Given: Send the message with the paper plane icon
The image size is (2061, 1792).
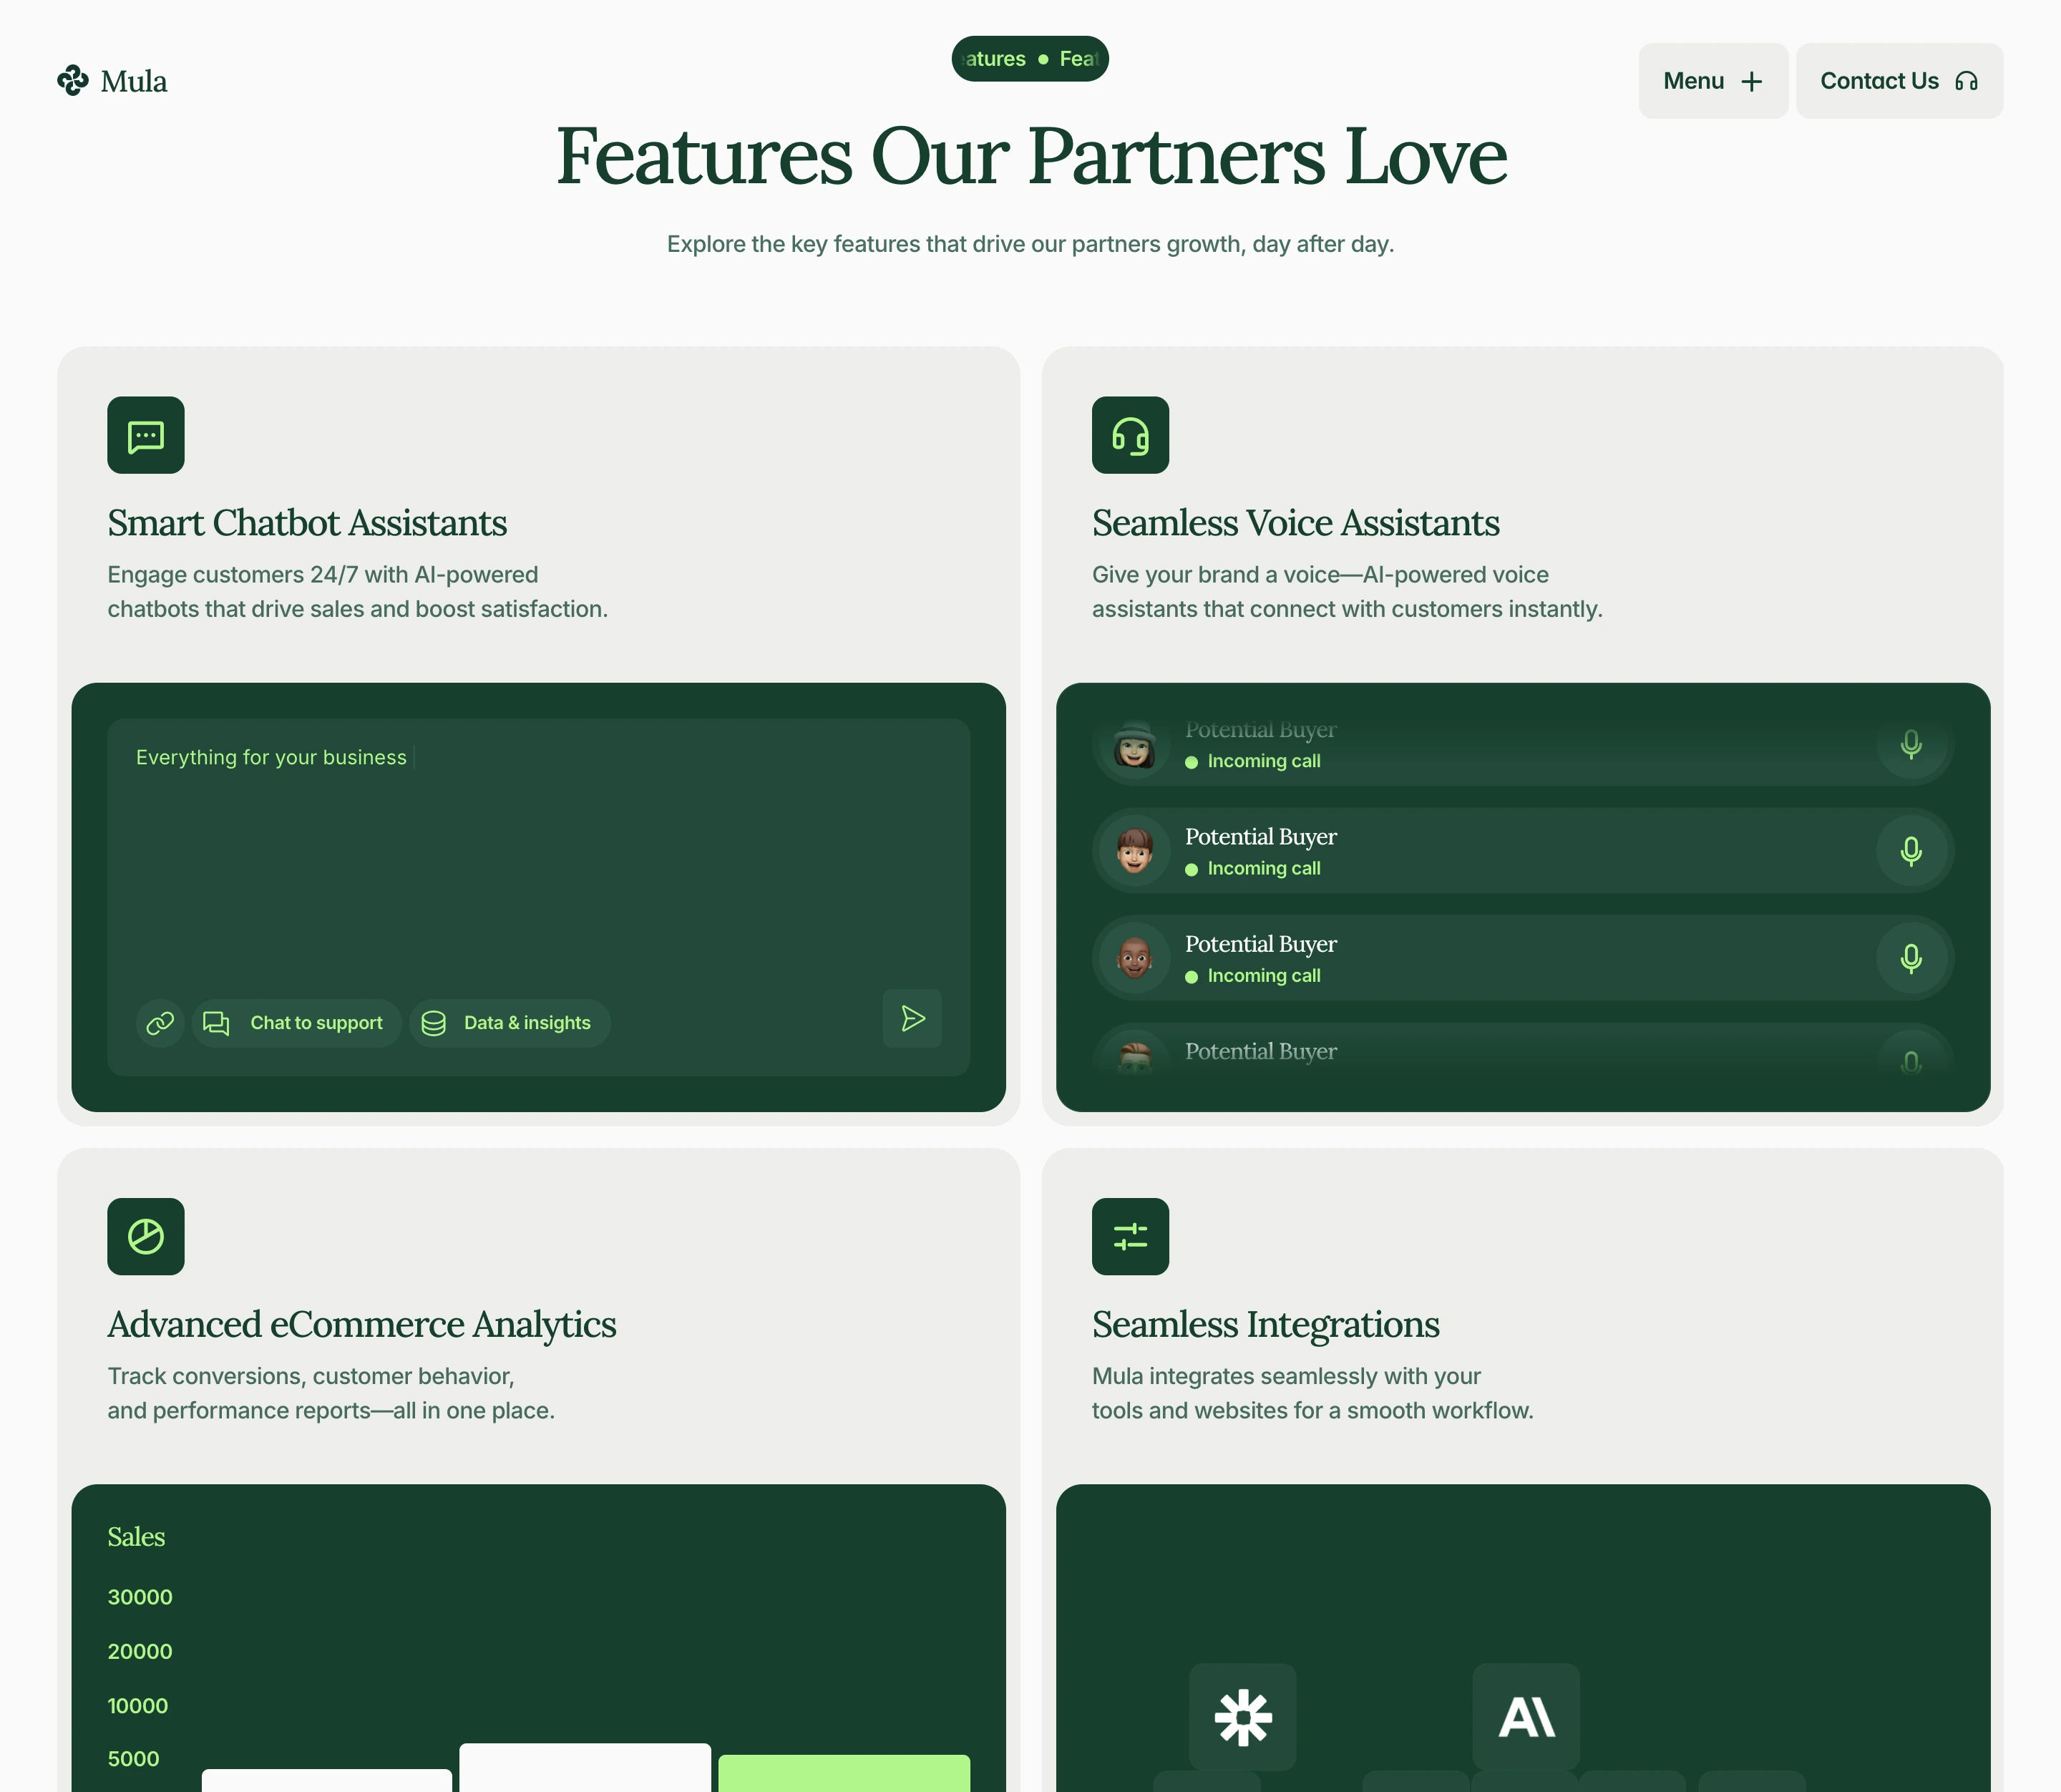Looking at the screenshot, I should [912, 1018].
